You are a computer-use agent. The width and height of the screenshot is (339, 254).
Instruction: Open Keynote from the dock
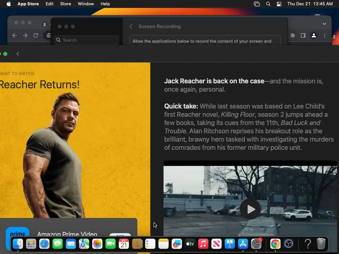pyautogui.click(x=230, y=244)
